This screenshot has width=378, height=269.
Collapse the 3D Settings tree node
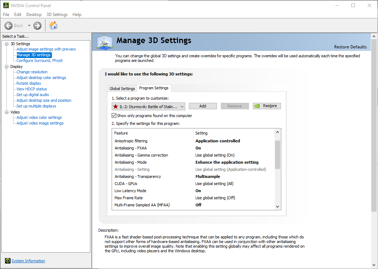point(7,44)
